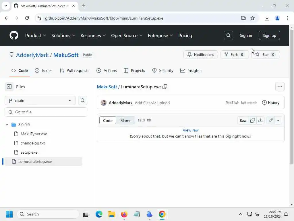Select setup.exe in the file tree
Viewport: 294px width, 221px height.
[x=29, y=152]
